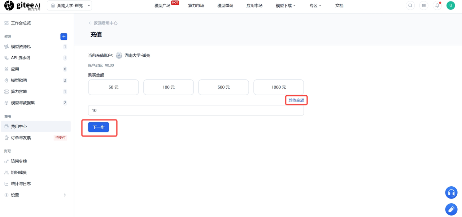The height and width of the screenshot is (217, 462).
Task: Open the notification bell icon
Action: [x=437, y=6]
